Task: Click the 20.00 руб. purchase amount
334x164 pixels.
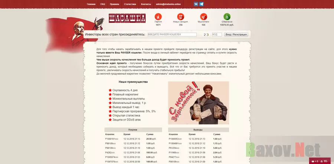Action: (x=151, y=139)
